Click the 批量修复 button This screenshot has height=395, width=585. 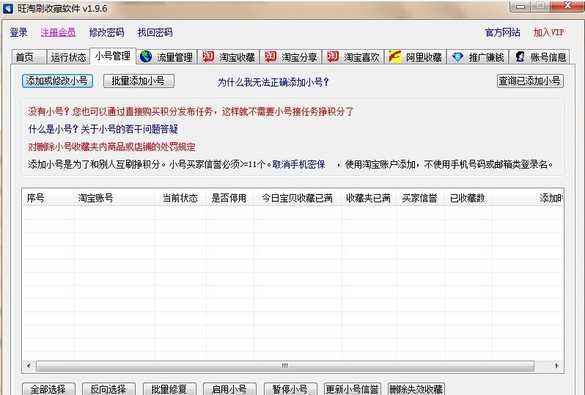coord(169,388)
